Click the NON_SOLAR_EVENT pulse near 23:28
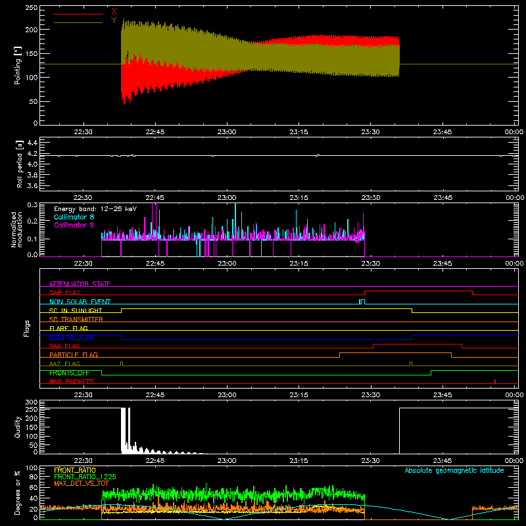526x526 pixels. (362, 302)
